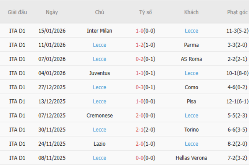Click Lecce link in Lazio match row

(191, 144)
